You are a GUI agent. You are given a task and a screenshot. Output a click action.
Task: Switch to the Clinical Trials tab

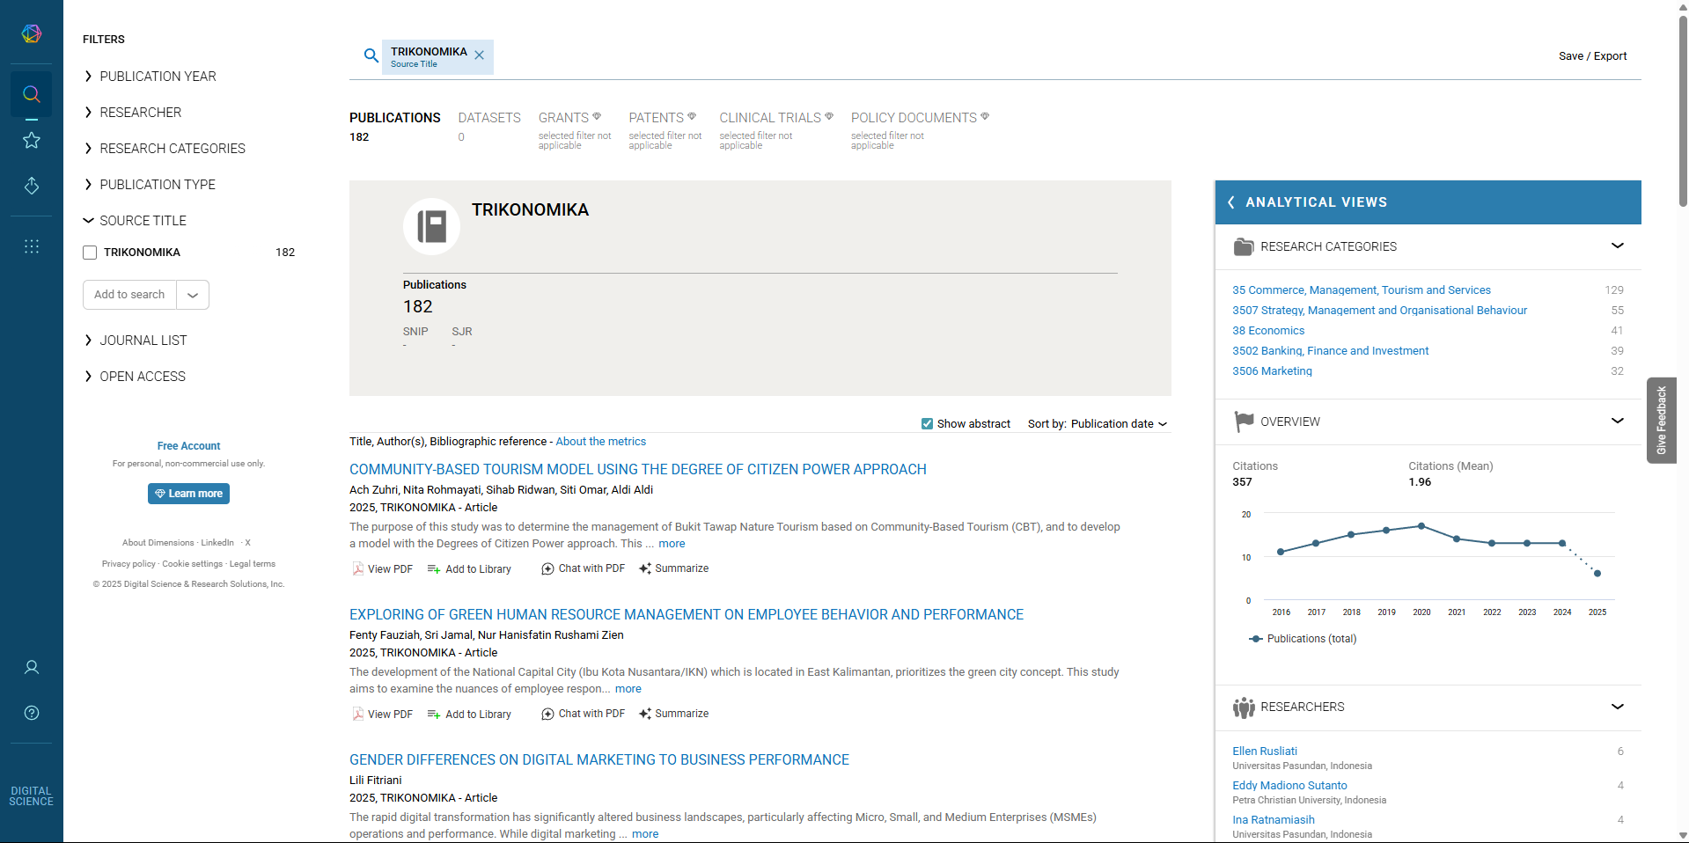[770, 118]
